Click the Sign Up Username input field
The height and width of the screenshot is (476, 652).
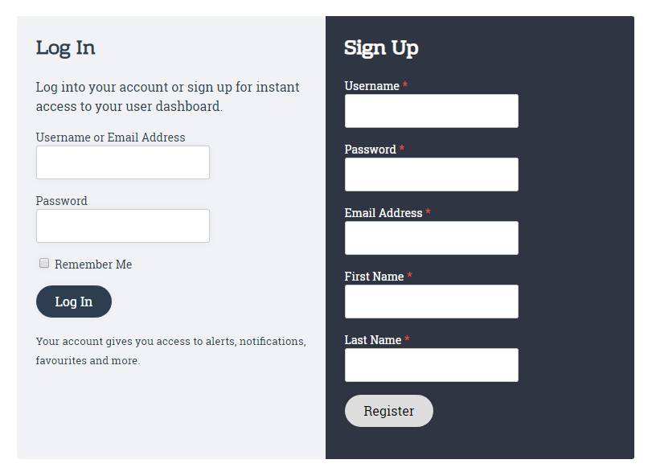431,111
